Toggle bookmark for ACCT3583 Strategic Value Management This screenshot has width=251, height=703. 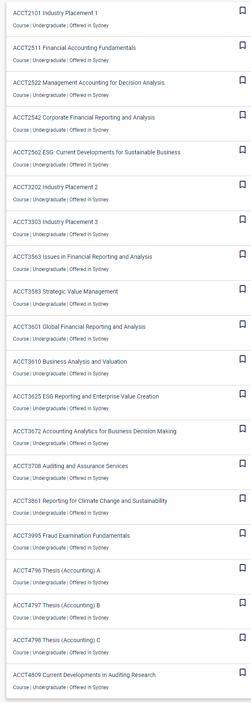tap(243, 289)
